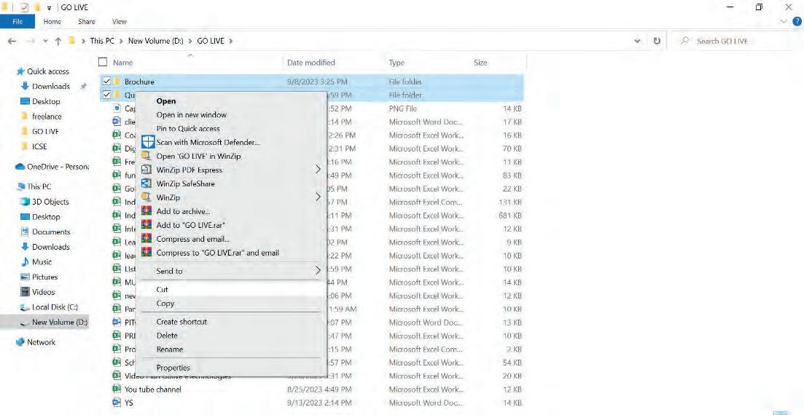The width and height of the screenshot is (804, 415).
Task: Click New Volume (D:) in breadcrumb path
Action: pyautogui.click(x=155, y=41)
